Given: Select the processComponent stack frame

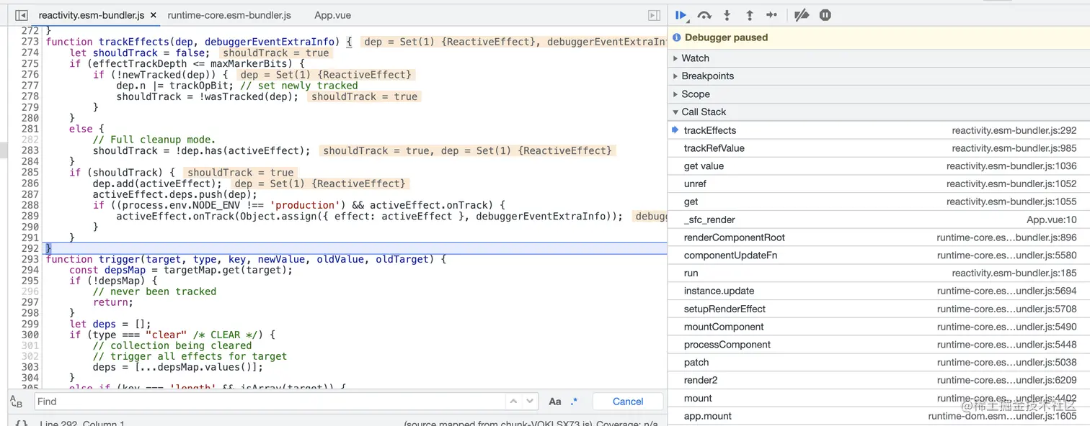Looking at the screenshot, I should (x=879, y=345).
